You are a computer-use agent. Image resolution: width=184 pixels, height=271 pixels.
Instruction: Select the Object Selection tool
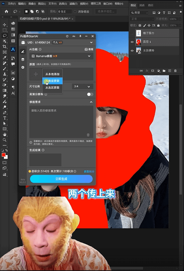pos(4,41)
